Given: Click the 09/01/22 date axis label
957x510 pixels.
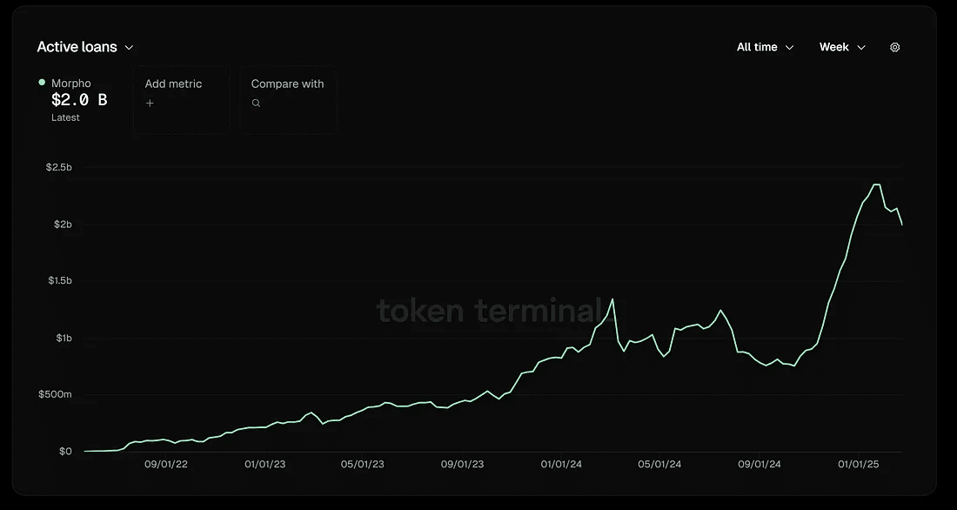Looking at the screenshot, I should (x=165, y=465).
